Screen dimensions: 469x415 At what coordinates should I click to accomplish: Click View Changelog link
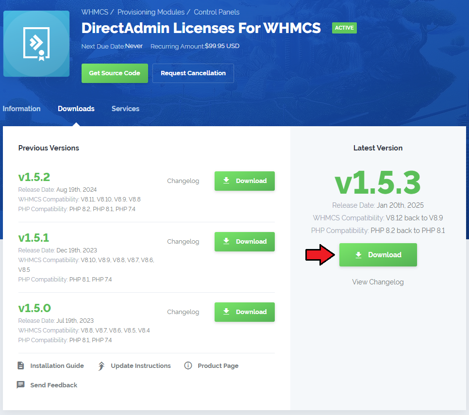378,282
